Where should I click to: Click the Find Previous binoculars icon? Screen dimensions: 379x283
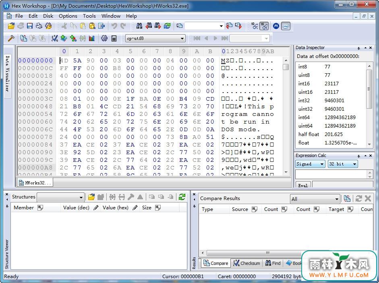point(149,26)
